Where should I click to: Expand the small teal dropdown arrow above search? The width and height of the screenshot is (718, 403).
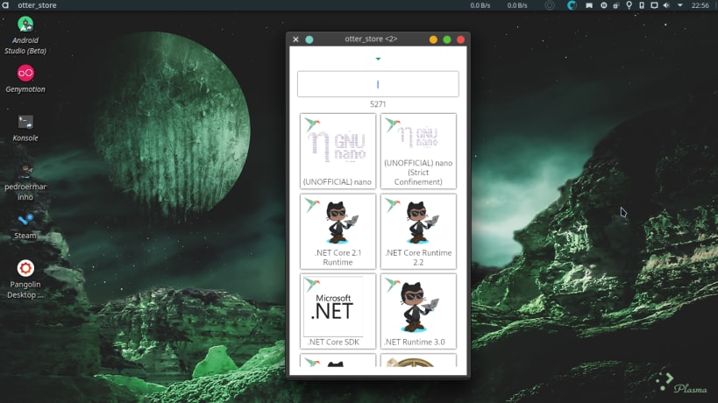[378, 59]
